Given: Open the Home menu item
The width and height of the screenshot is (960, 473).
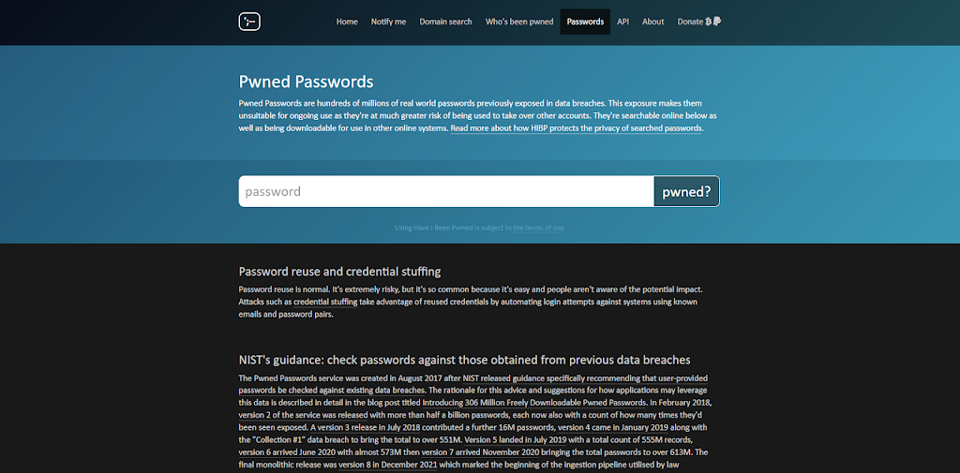Looking at the screenshot, I should [x=347, y=22].
